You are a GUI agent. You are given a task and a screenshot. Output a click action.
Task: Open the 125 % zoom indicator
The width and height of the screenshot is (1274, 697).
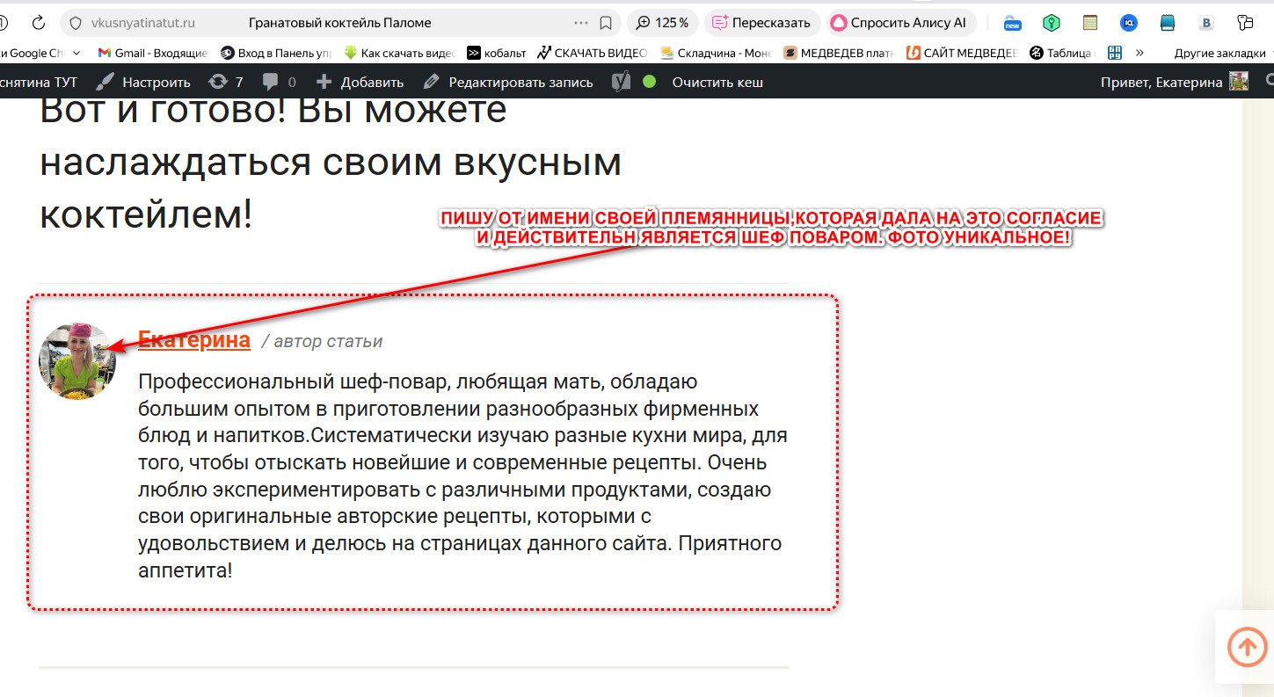click(663, 23)
